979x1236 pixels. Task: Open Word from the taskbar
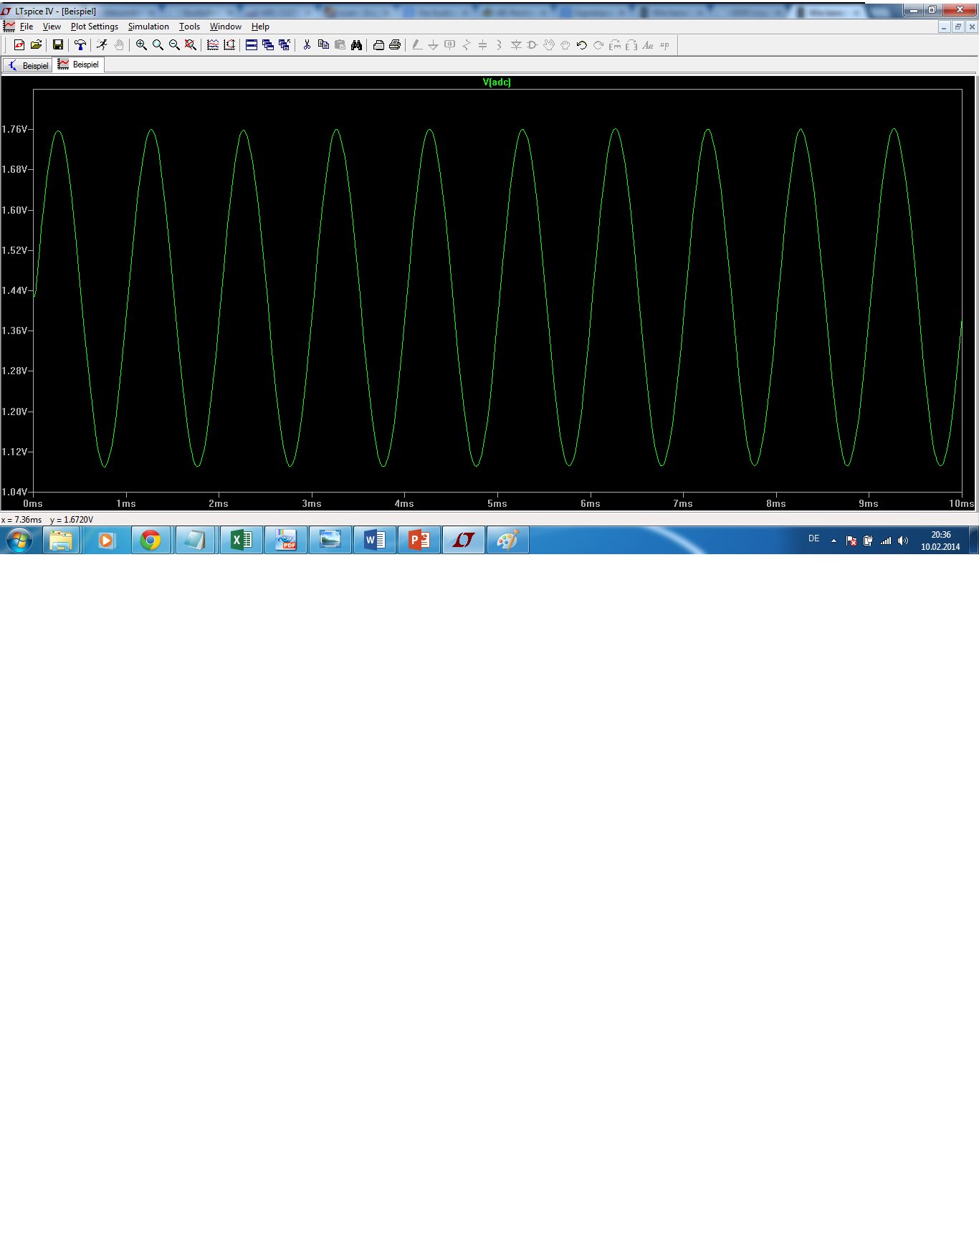coord(374,540)
